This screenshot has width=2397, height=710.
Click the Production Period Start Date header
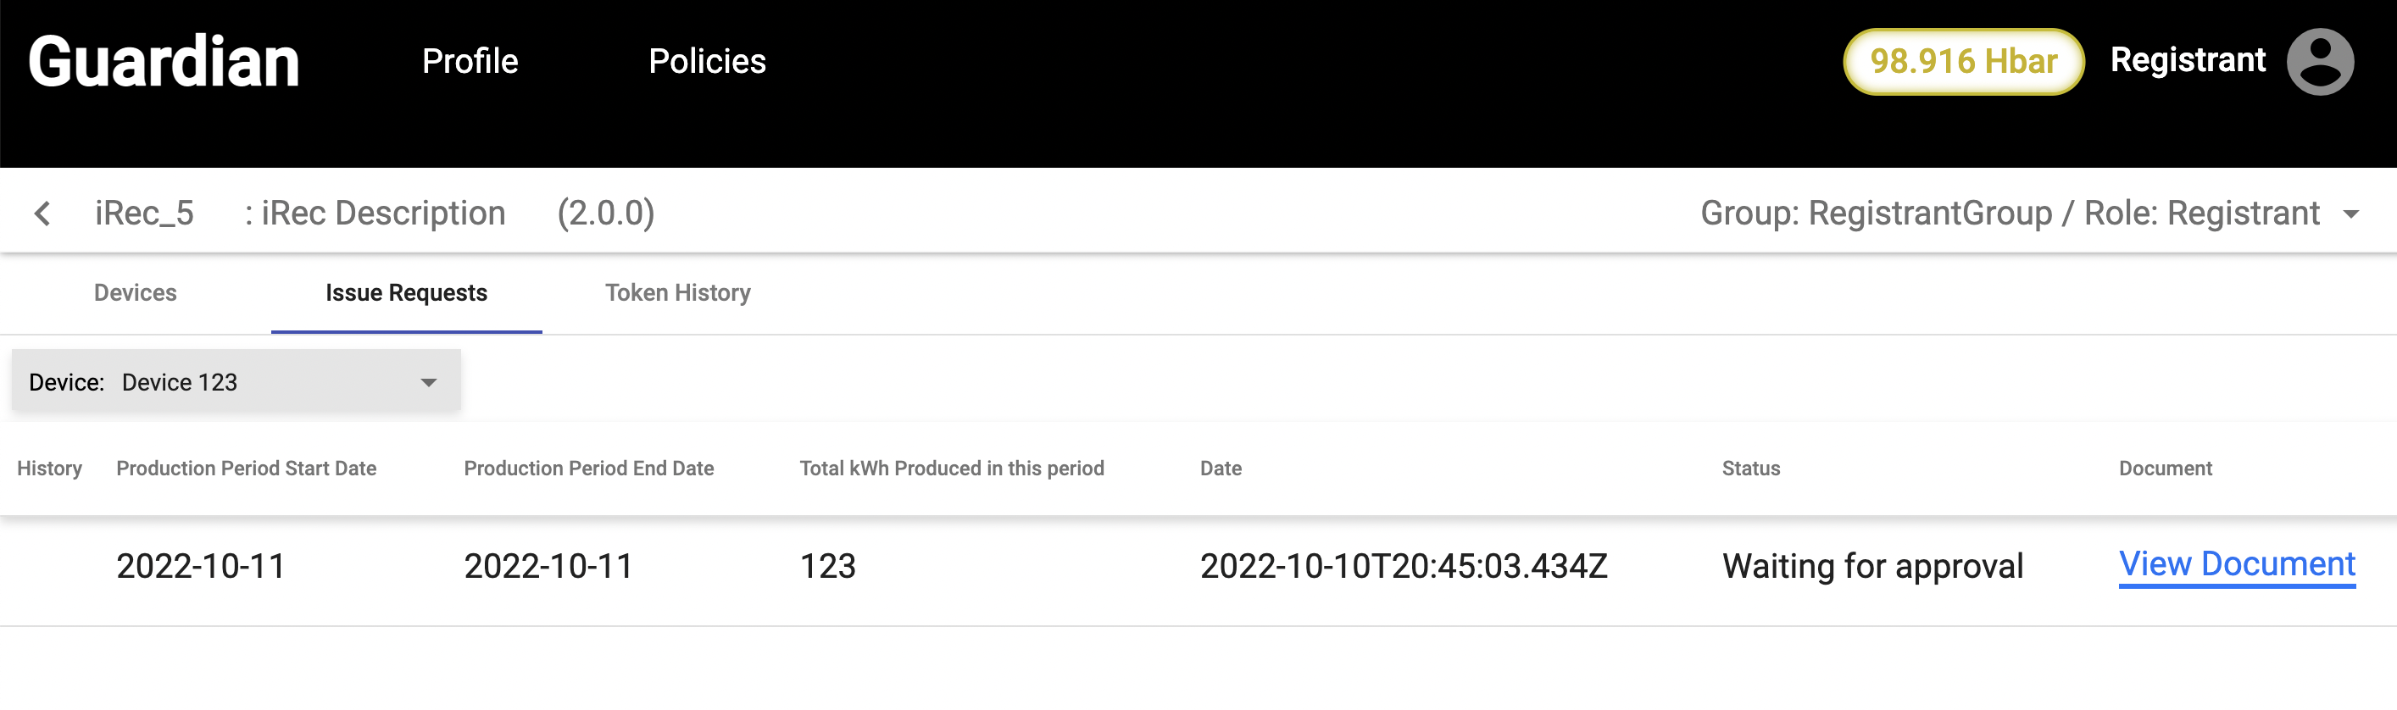(x=246, y=468)
